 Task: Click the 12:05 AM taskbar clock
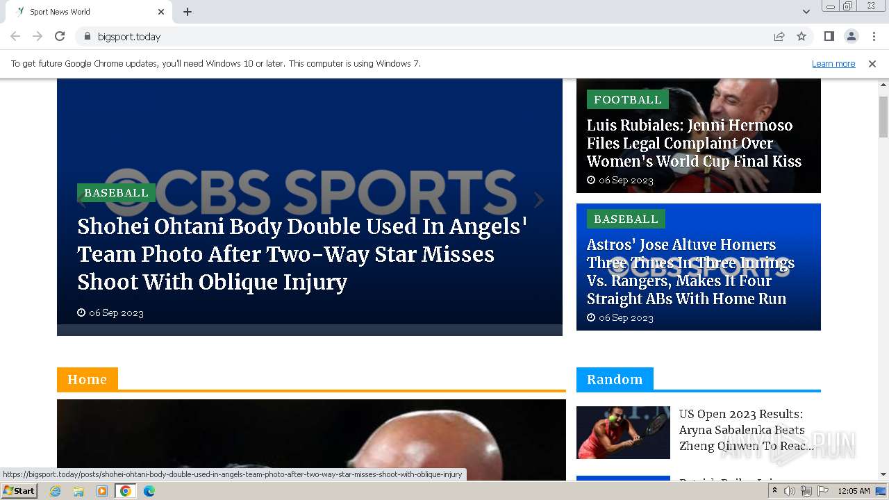pos(854,491)
